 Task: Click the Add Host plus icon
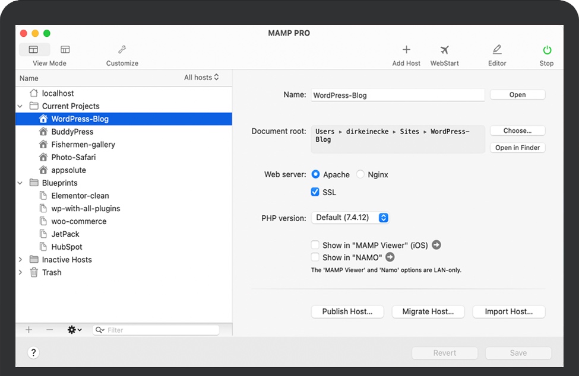click(406, 50)
